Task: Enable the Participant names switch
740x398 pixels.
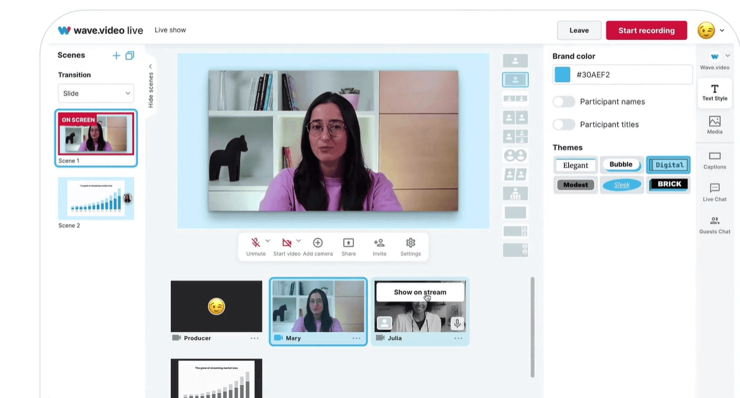Action: (x=564, y=102)
